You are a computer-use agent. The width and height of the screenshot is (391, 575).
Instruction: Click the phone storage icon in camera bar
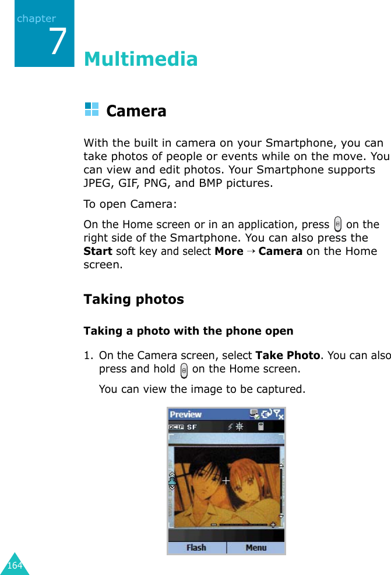[x=260, y=427]
